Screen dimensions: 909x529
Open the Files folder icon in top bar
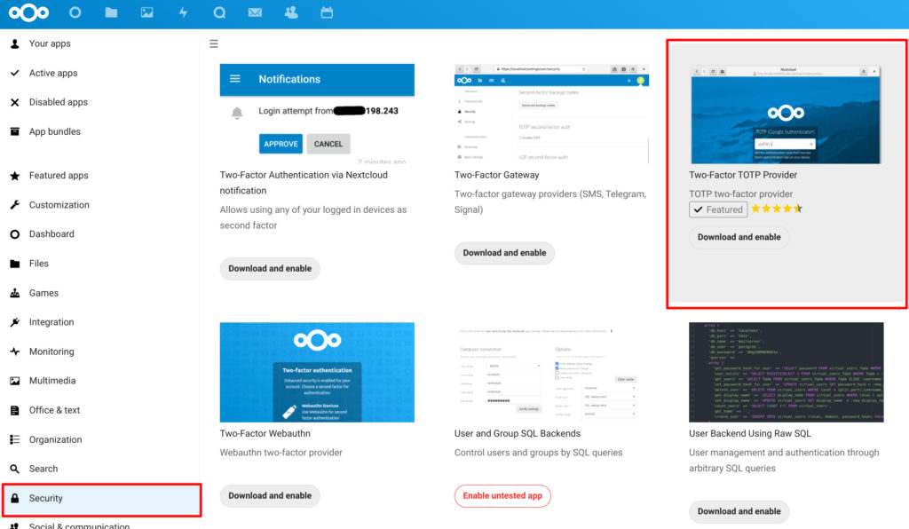point(111,12)
